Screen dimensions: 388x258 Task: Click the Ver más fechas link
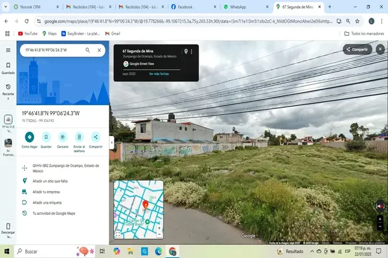coord(159,74)
